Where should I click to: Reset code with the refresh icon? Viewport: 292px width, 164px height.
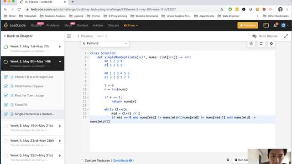[261, 44]
